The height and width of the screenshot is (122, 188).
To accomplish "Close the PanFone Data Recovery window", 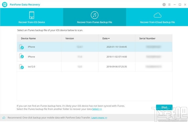I will coord(185,5).
